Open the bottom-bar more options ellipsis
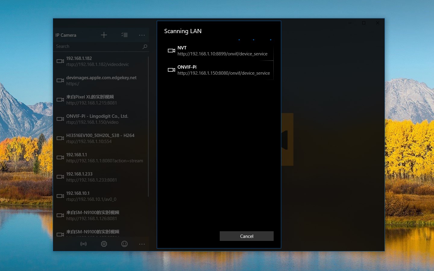Viewport: 434px width, 271px height. coord(142,244)
